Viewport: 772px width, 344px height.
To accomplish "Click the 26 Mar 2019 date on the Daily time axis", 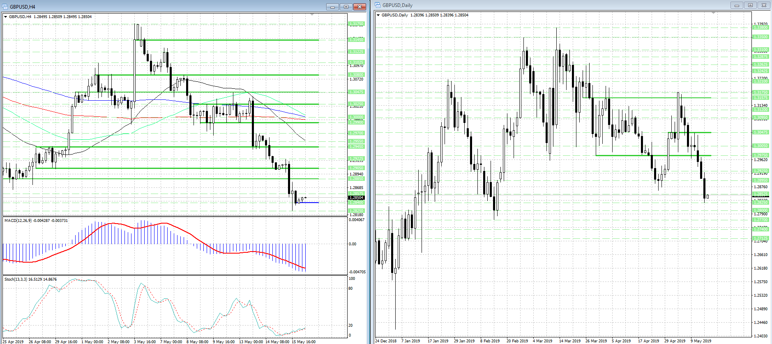I will pyautogui.click(x=596, y=341).
